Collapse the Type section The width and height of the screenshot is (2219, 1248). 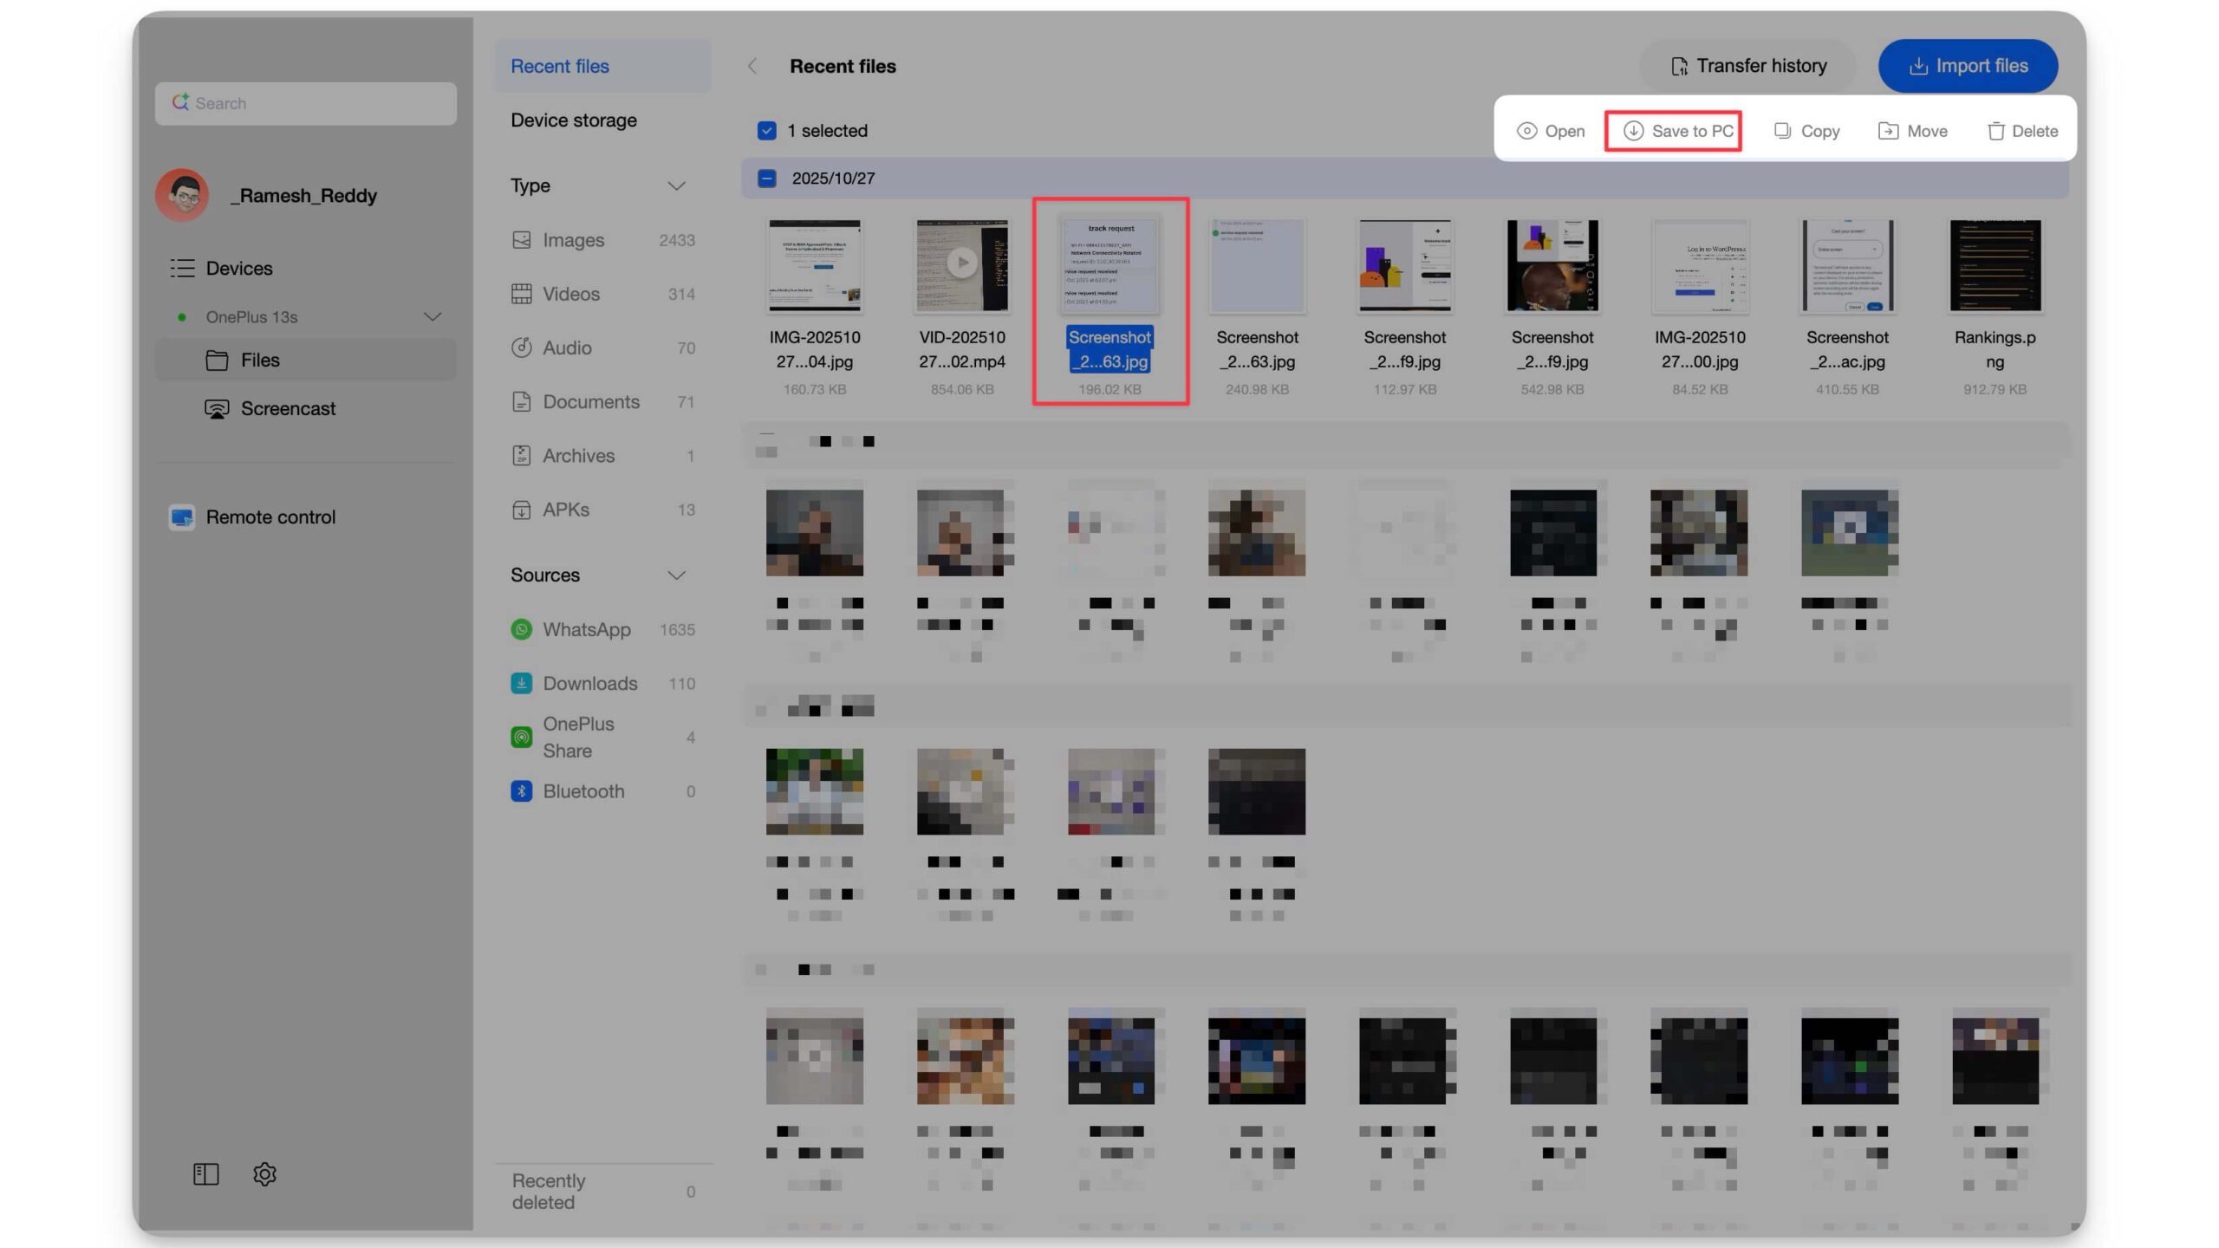point(678,185)
